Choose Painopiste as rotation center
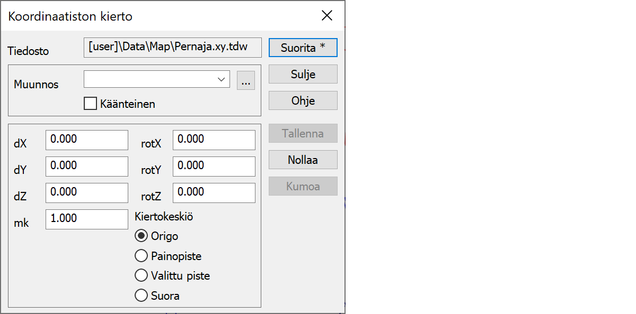636x314 pixels. point(142,256)
